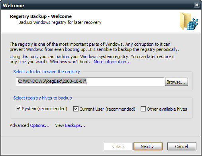Click the Select a folder group label
This screenshot has height=156, width=202.
(47, 72)
